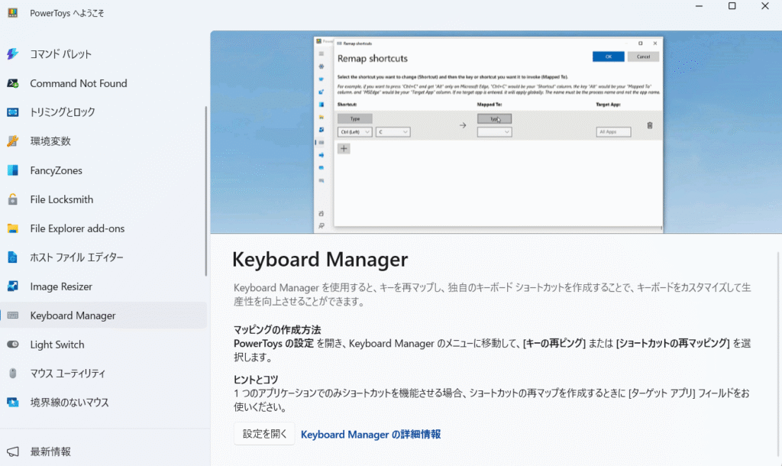Select the File Locksmith padlock icon
This screenshot has width=782, height=466.
click(13, 199)
